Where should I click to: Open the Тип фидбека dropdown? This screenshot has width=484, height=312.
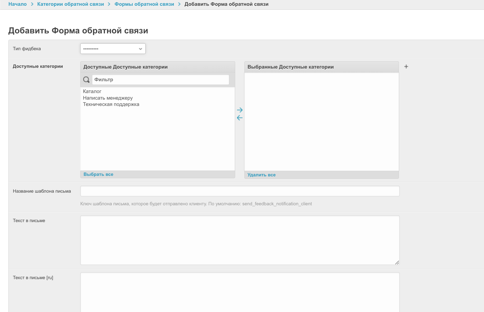(x=113, y=49)
